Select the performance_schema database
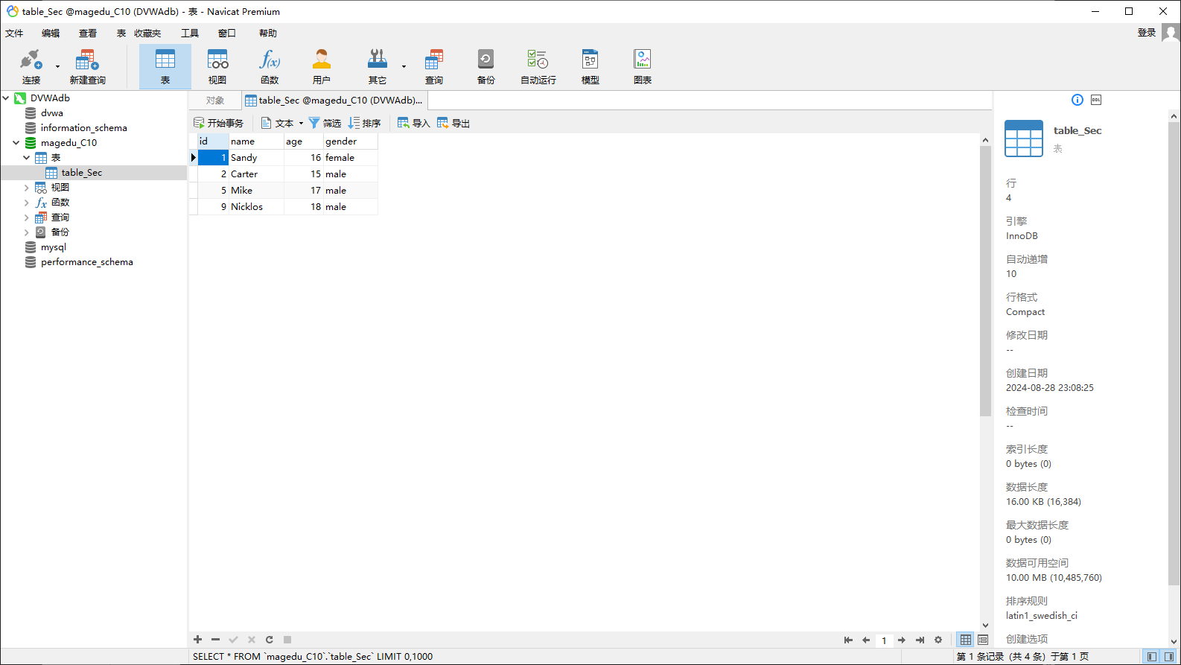 (87, 262)
